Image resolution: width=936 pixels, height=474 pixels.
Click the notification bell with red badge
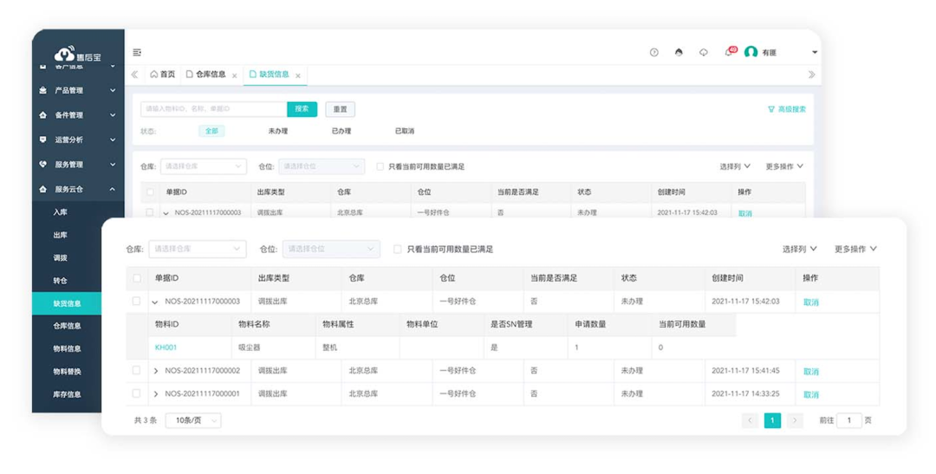pyautogui.click(x=729, y=53)
